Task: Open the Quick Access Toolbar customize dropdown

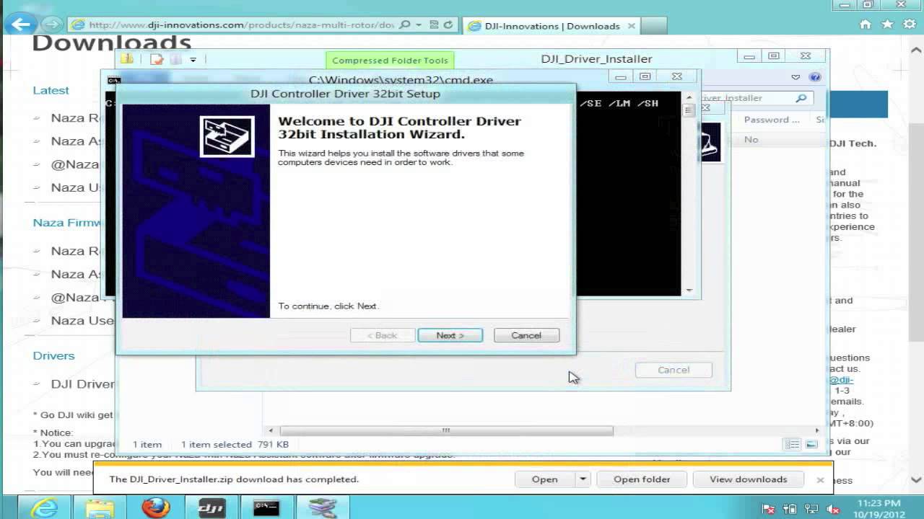Action: pos(193,60)
